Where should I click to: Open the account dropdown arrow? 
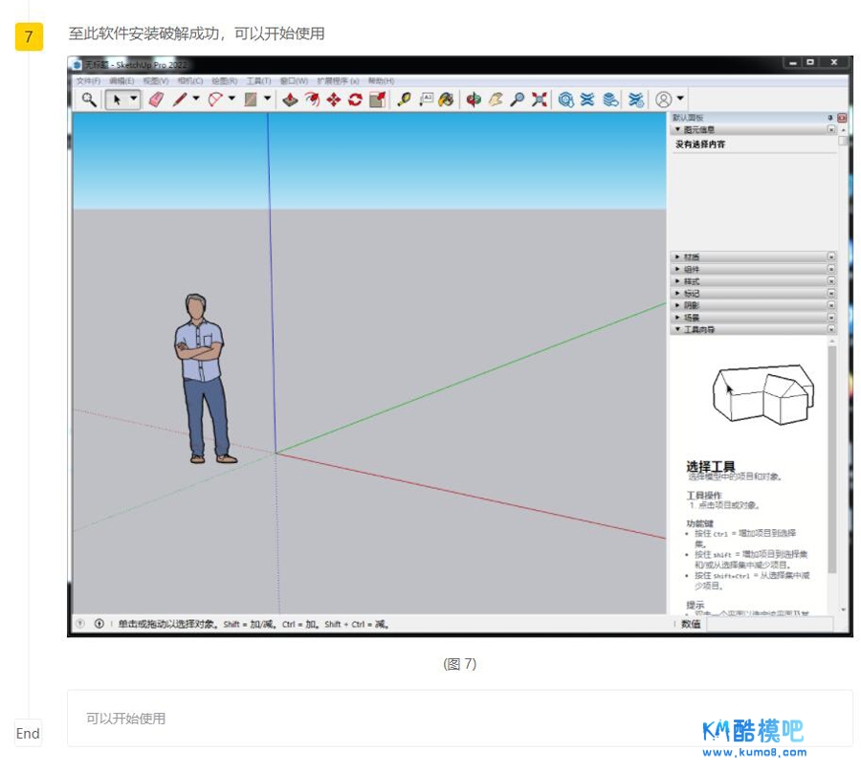pyautogui.click(x=680, y=99)
